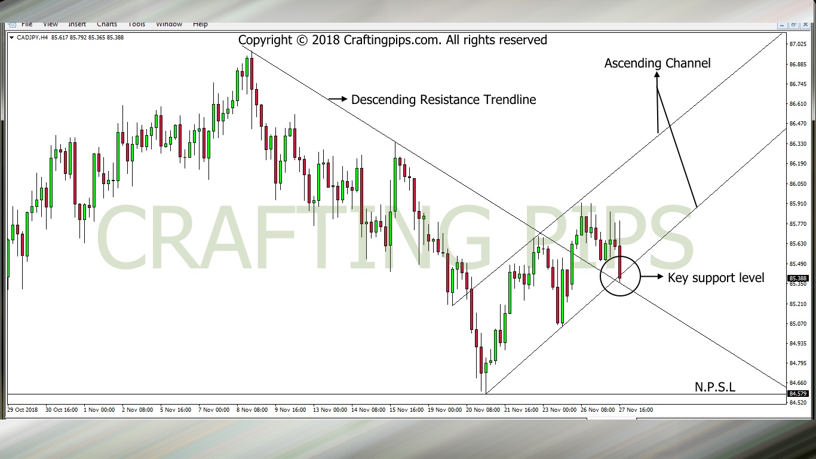Click the 23 Nov 00:00 time label
The width and height of the screenshot is (816, 459).
(560, 410)
